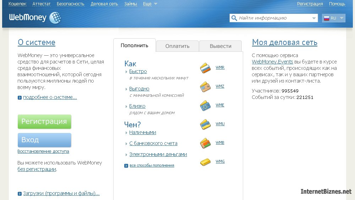Choose 'Электронными деньгами' link
355x200 pixels.
158,154
